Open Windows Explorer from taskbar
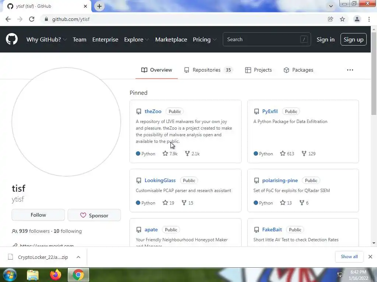Screen dimensions: 377x282 [x=33, y=275]
